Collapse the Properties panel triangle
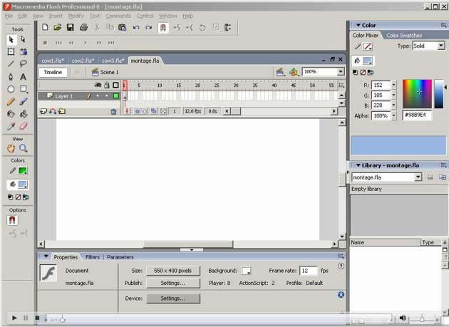The height and width of the screenshot is (327, 449). point(46,256)
